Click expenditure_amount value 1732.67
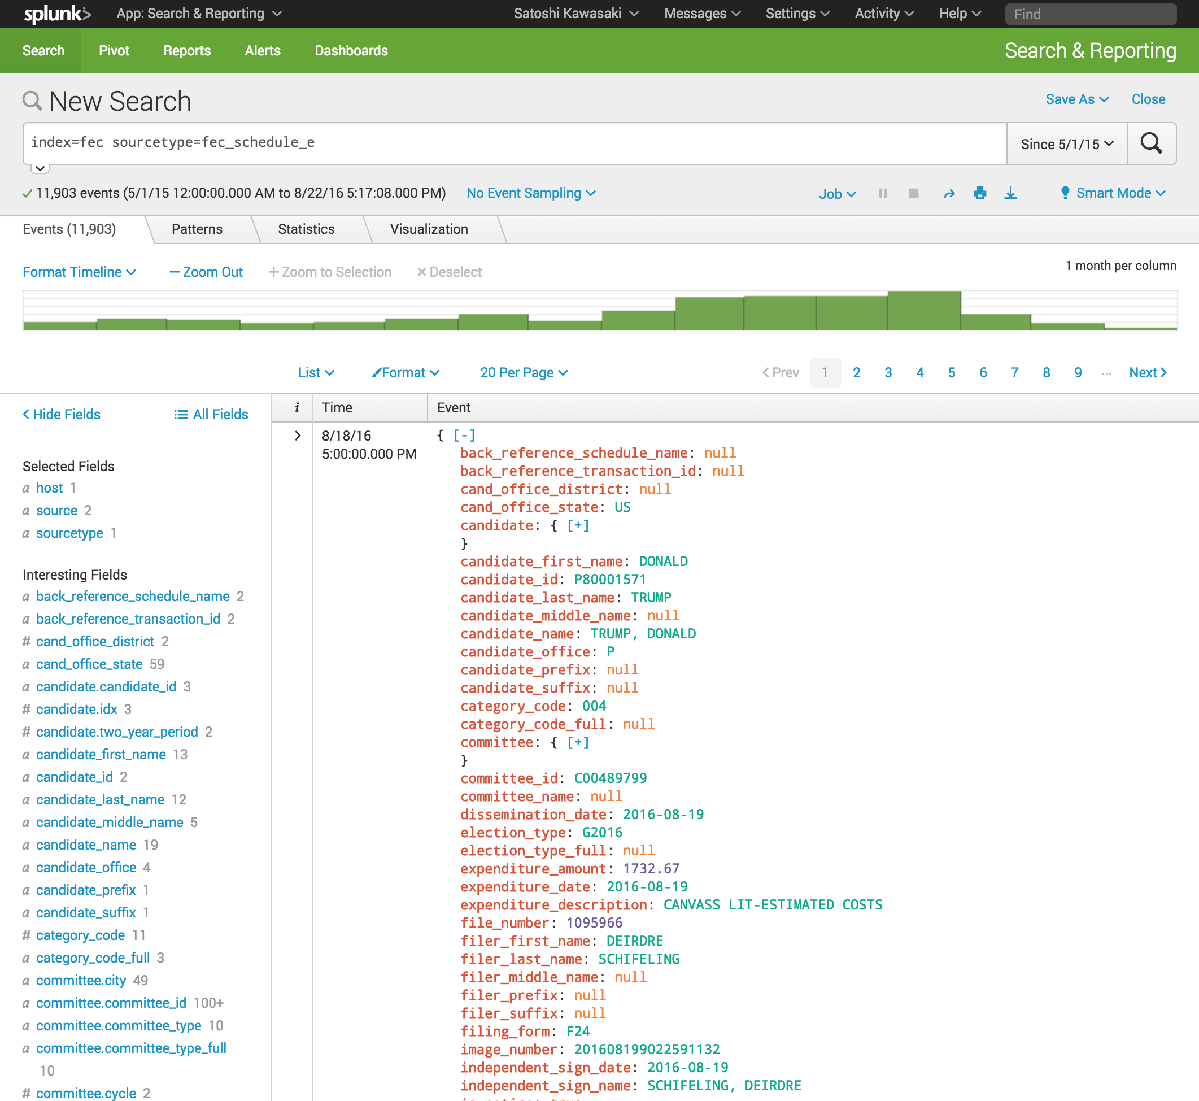Screen dimensions: 1199x1101 [651, 869]
